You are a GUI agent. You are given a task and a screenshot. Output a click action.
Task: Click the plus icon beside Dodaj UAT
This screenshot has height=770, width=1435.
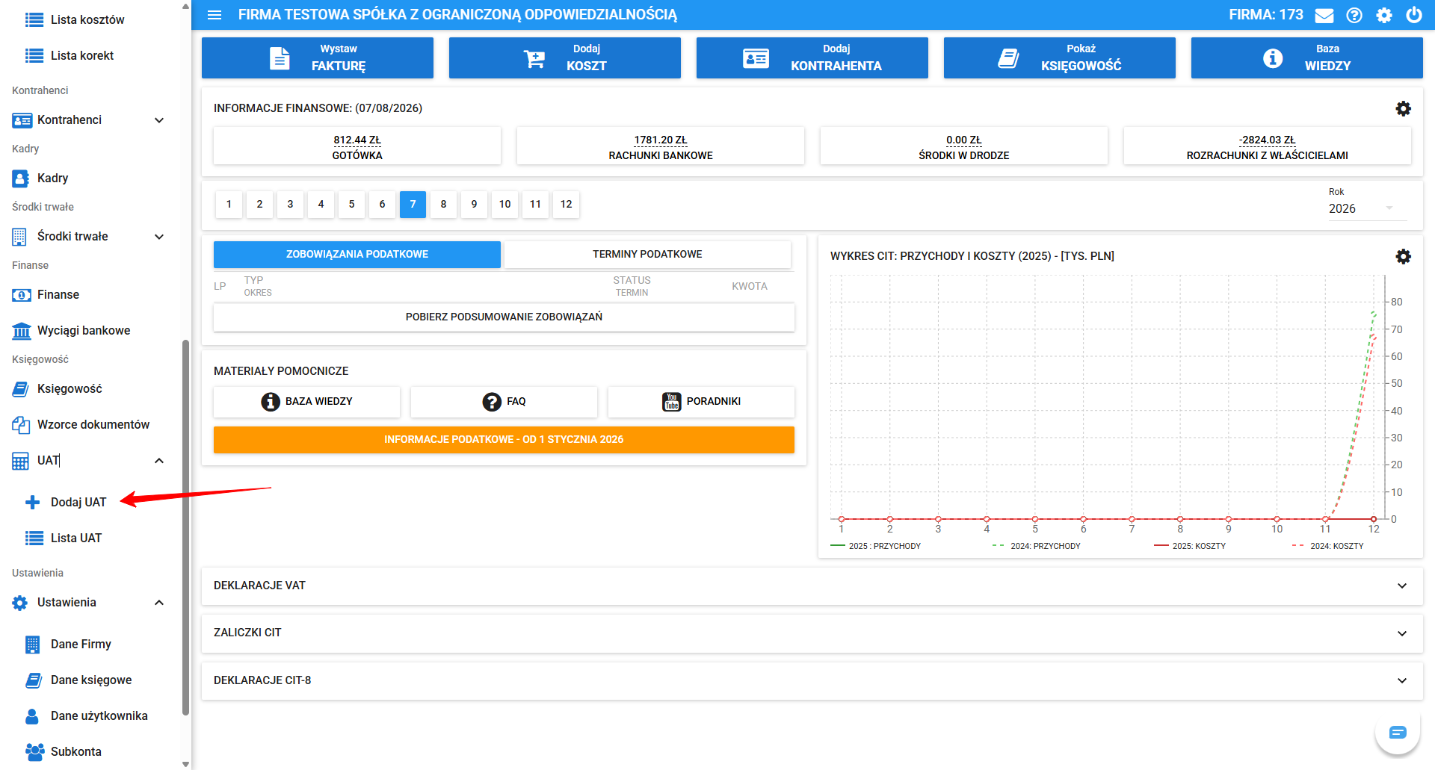pos(33,503)
